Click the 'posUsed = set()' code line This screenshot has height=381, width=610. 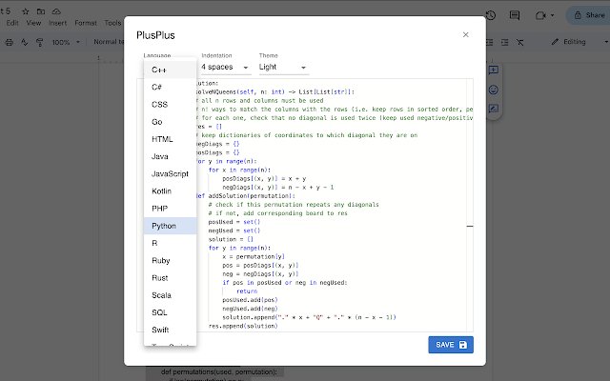click(234, 222)
